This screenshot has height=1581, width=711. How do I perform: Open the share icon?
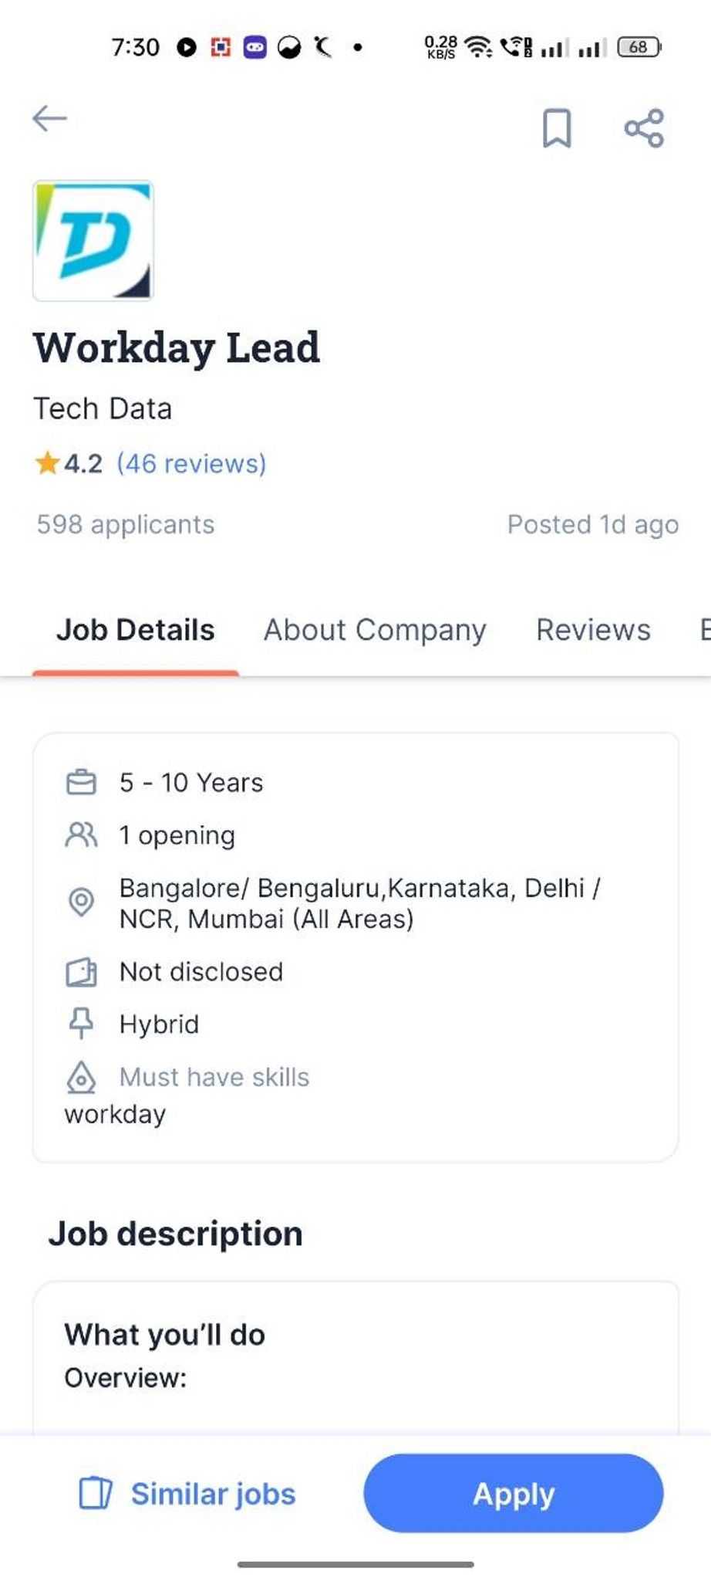tap(644, 128)
